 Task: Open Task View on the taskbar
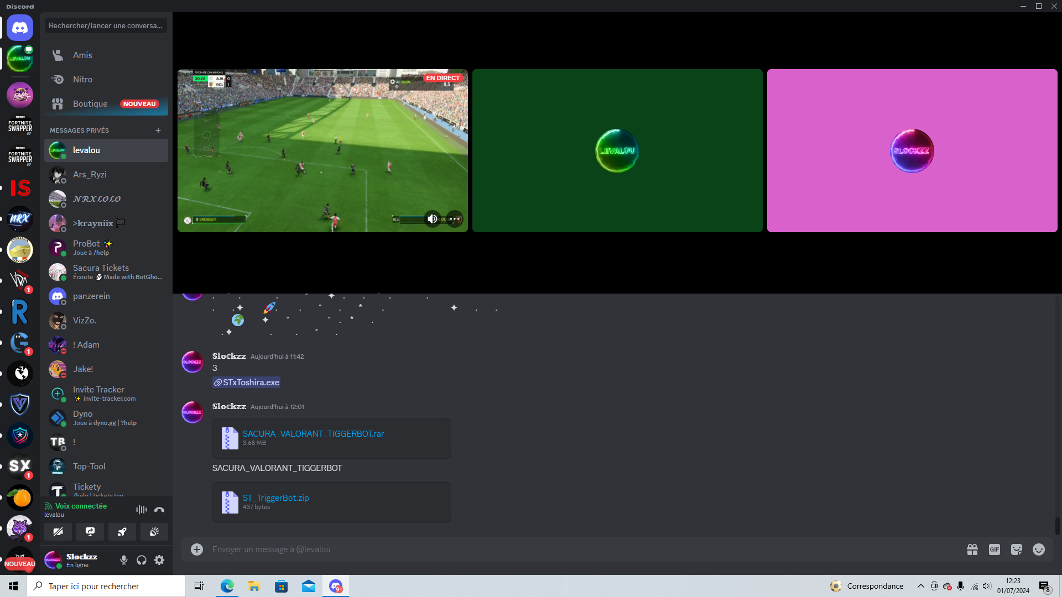(x=199, y=586)
